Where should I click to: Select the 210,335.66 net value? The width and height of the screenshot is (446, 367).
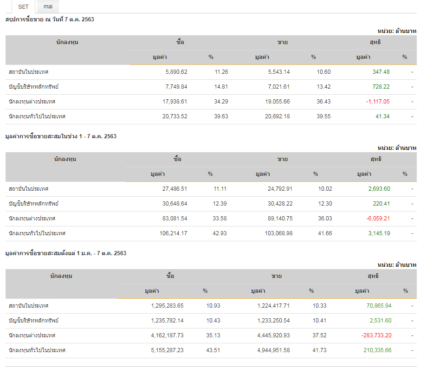click(x=377, y=350)
